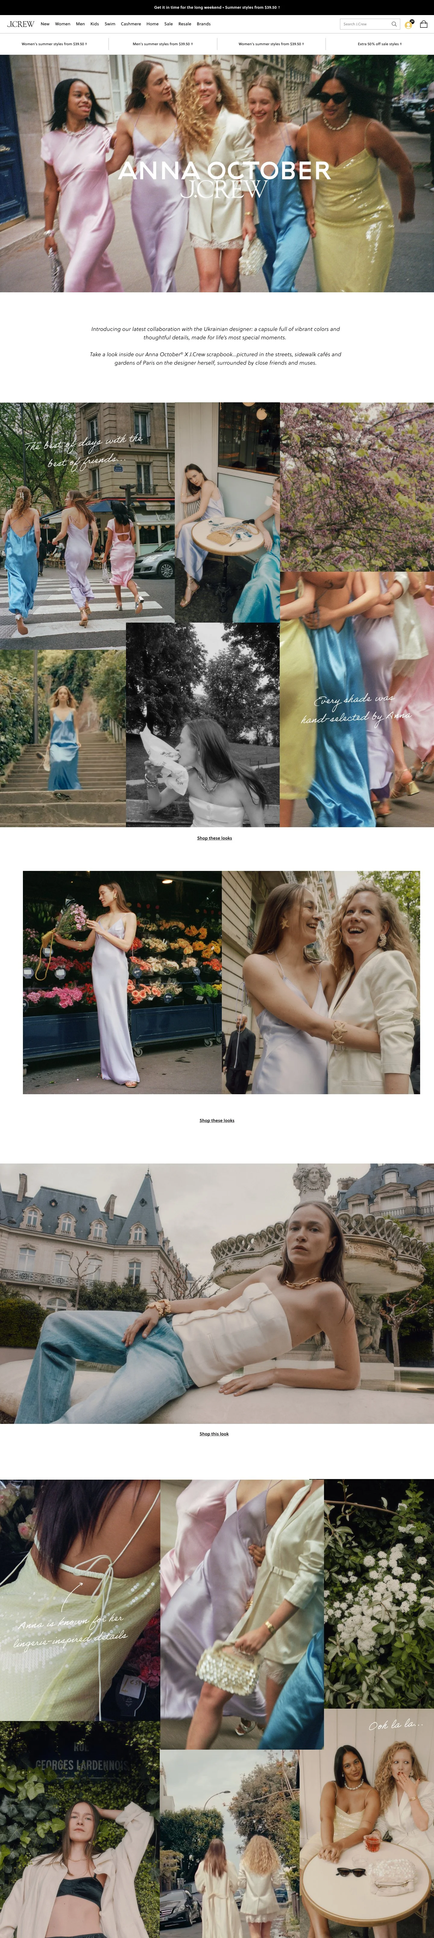Open the search magnifier icon
434x1938 pixels.
click(394, 24)
